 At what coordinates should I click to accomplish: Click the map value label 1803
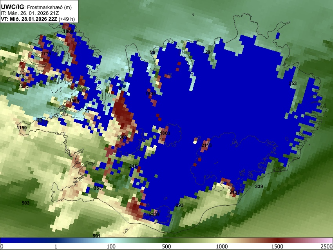122,137
